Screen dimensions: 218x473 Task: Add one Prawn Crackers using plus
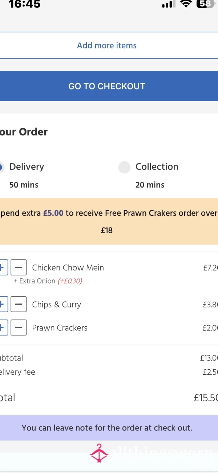click(x=3, y=328)
